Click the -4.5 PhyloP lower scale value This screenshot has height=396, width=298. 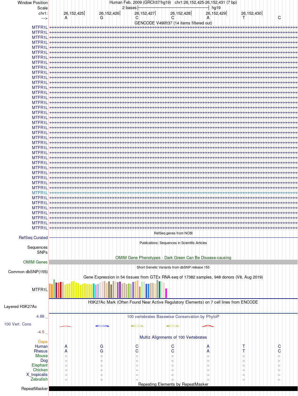pos(42,332)
